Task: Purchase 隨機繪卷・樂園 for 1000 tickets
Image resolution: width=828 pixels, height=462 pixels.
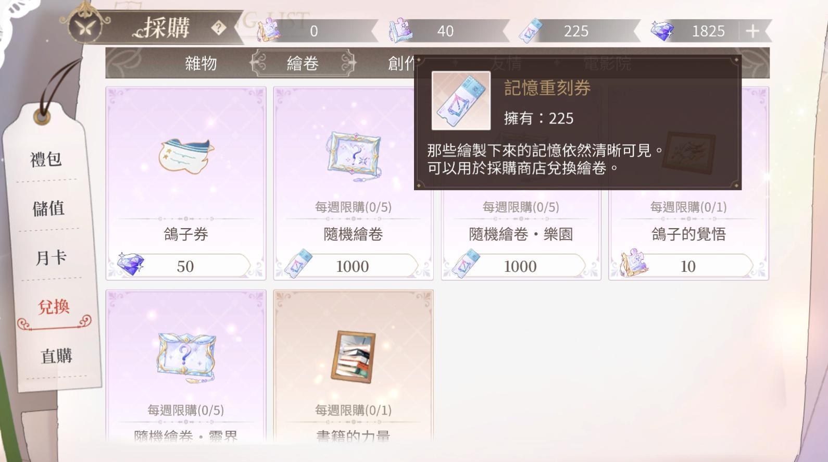Action: pos(521,266)
